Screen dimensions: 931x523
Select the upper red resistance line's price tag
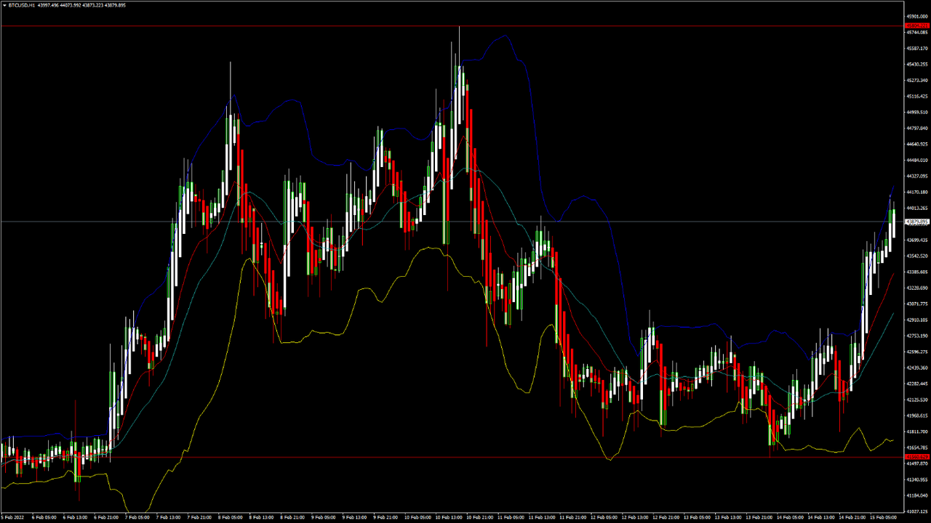pos(916,26)
